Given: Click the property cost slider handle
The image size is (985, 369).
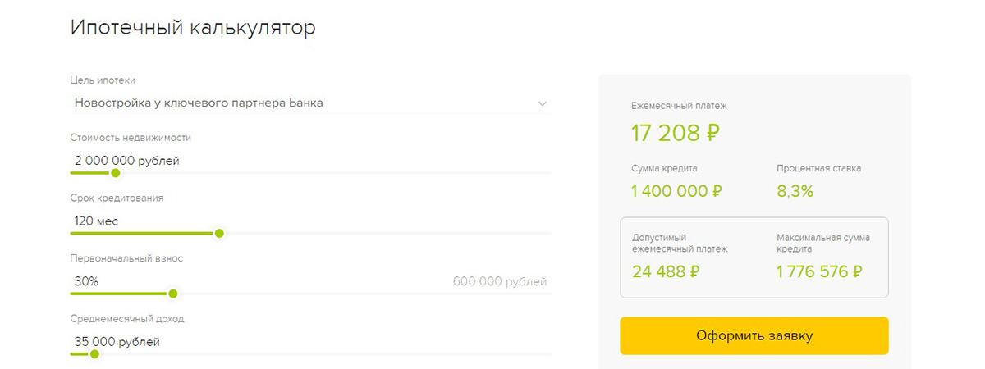Looking at the screenshot, I should [116, 173].
